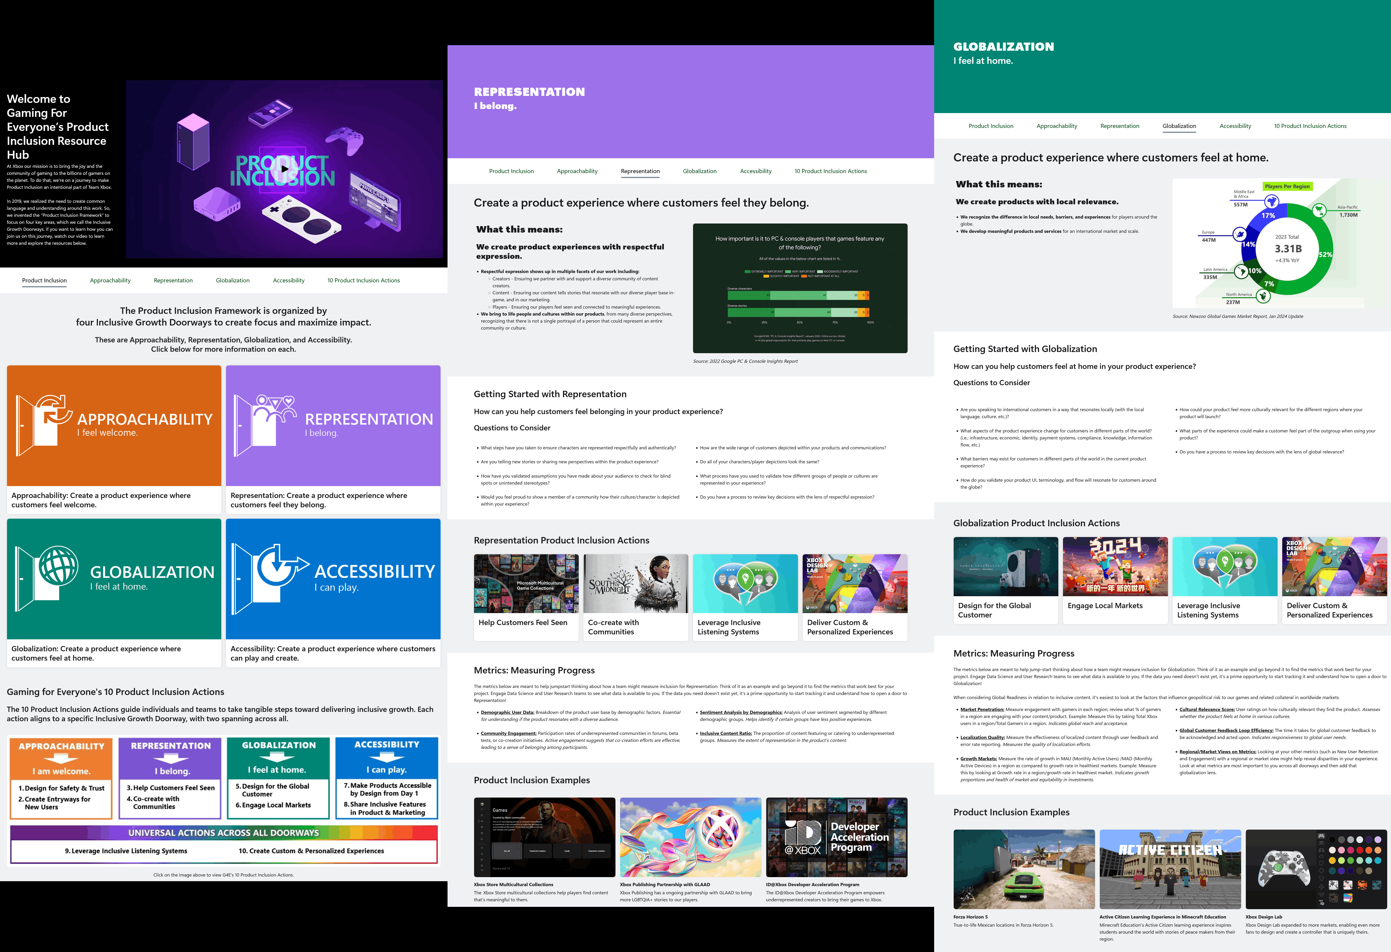Click the Asia-Pacific region icon on the players chart
The width and height of the screenshot is (1391, 952).
(x=1319, y=210)
